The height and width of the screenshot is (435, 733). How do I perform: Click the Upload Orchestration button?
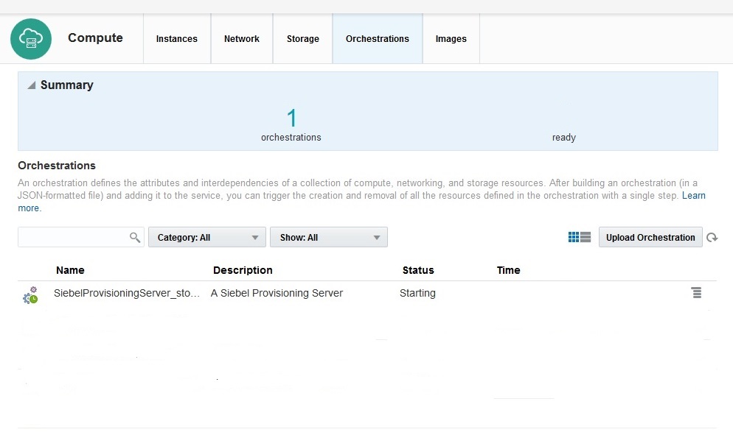click(650, 237)
